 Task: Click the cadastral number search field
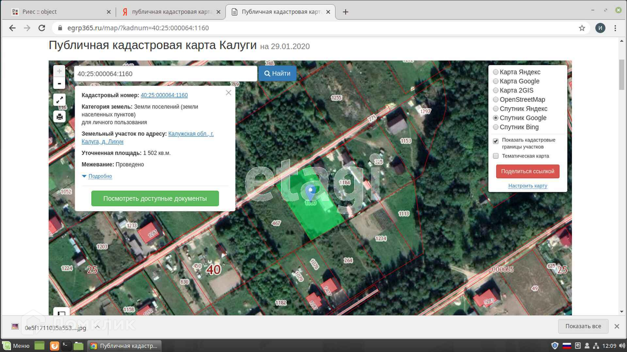(165, 74)
